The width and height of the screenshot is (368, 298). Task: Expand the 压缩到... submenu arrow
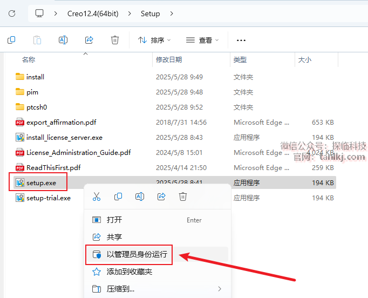(220, 289)
